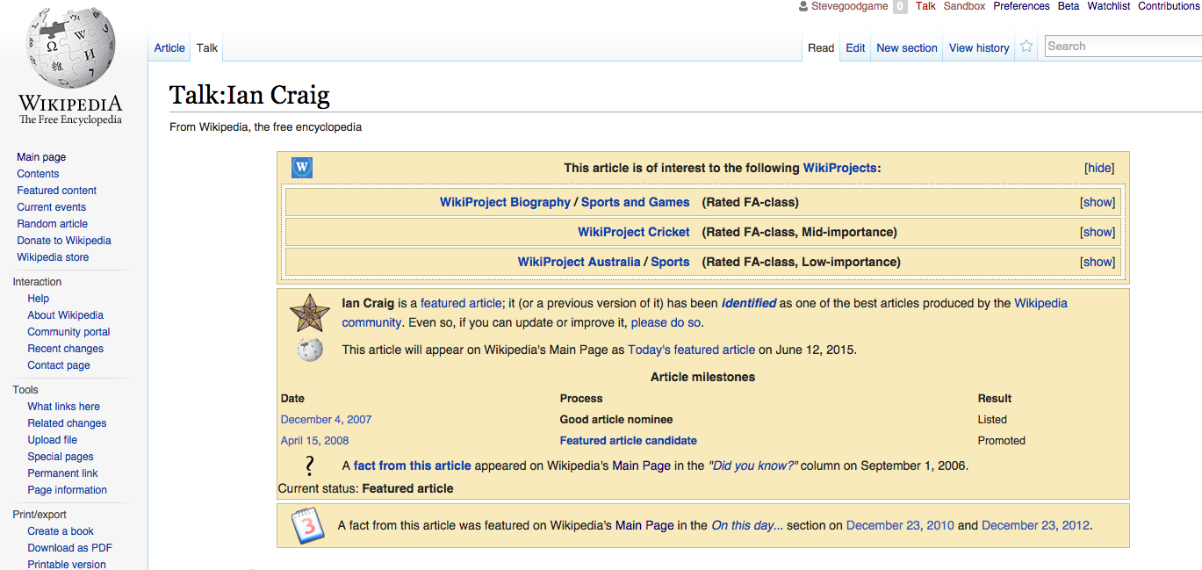Show WikiProject Biography banner details

coord(1098,202)
